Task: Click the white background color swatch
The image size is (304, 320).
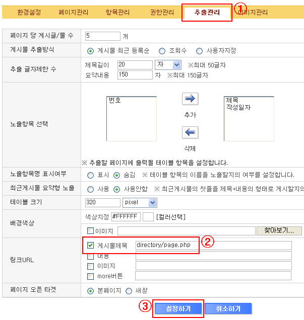Action: (x=148, y=217)
